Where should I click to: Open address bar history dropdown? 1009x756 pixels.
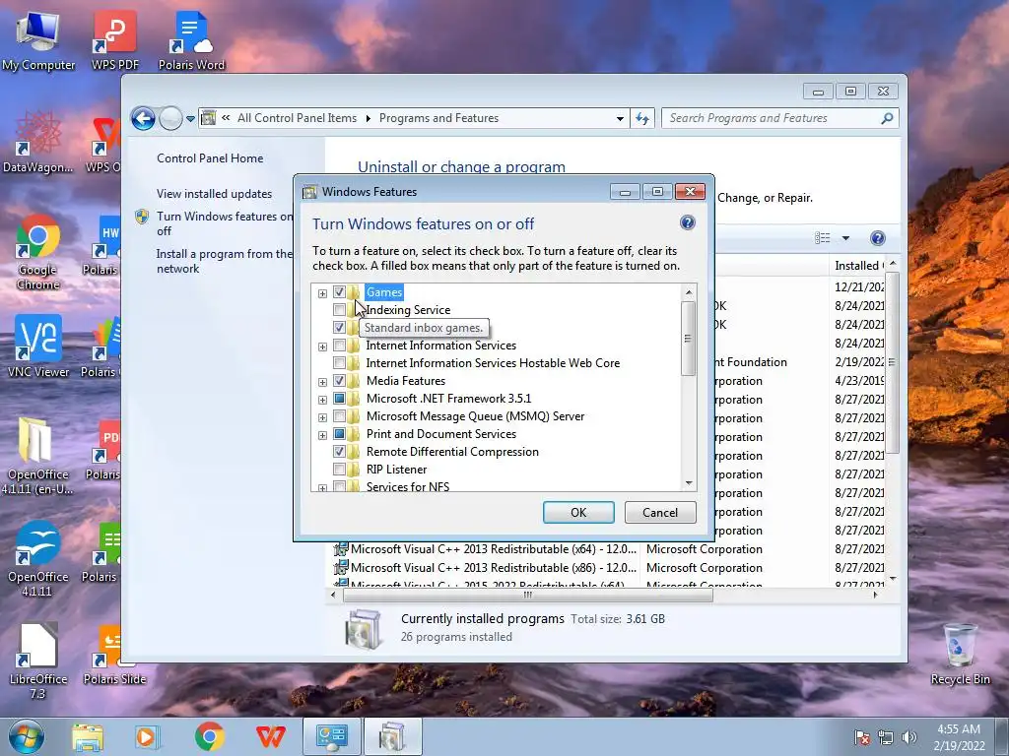pos(620,118)
